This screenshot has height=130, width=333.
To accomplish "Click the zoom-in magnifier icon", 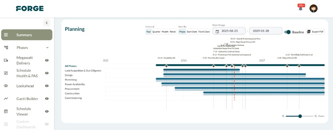I will [315, 116].
